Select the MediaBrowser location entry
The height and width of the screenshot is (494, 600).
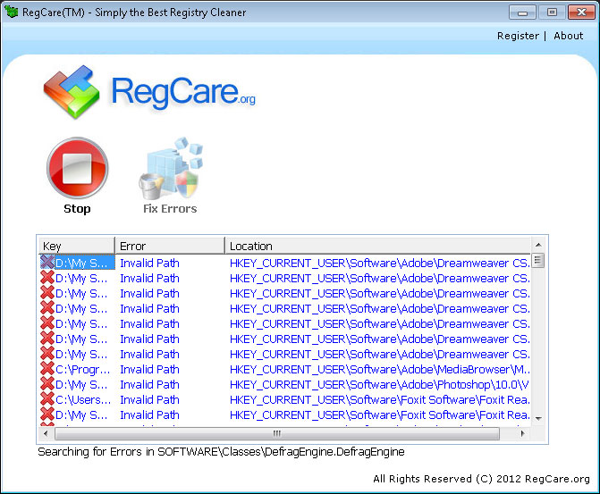point(380,370)
